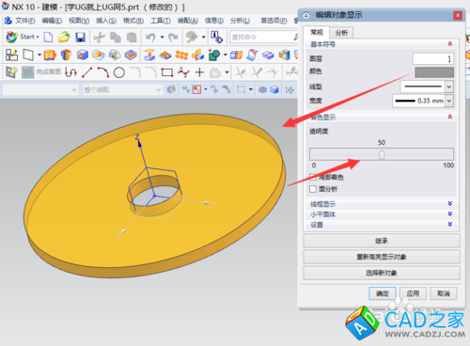Screen dimensions: 470x346
Task: Expand the 小平面体 section
Action: click(x=381, y=214)
